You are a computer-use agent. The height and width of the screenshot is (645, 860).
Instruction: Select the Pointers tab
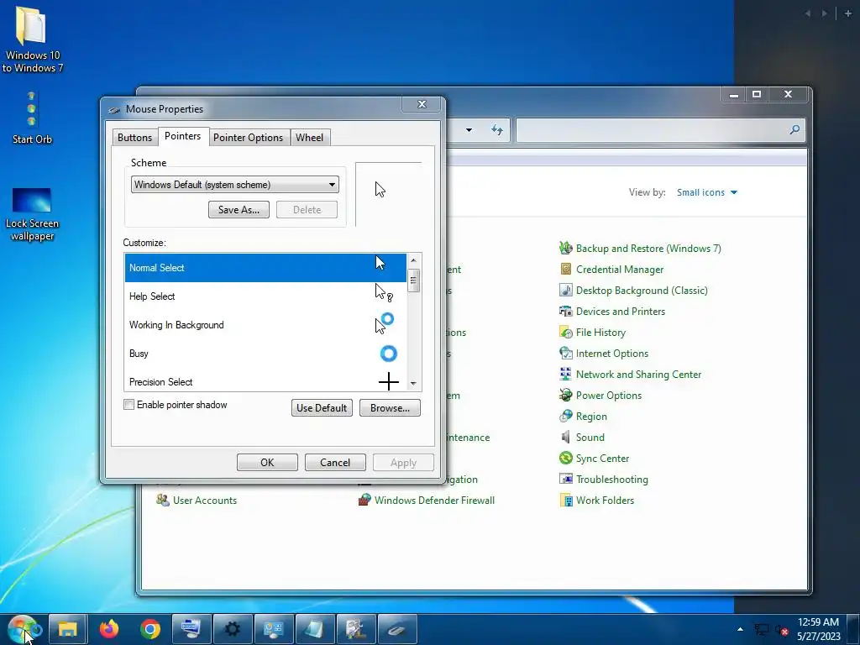(182, 136)
